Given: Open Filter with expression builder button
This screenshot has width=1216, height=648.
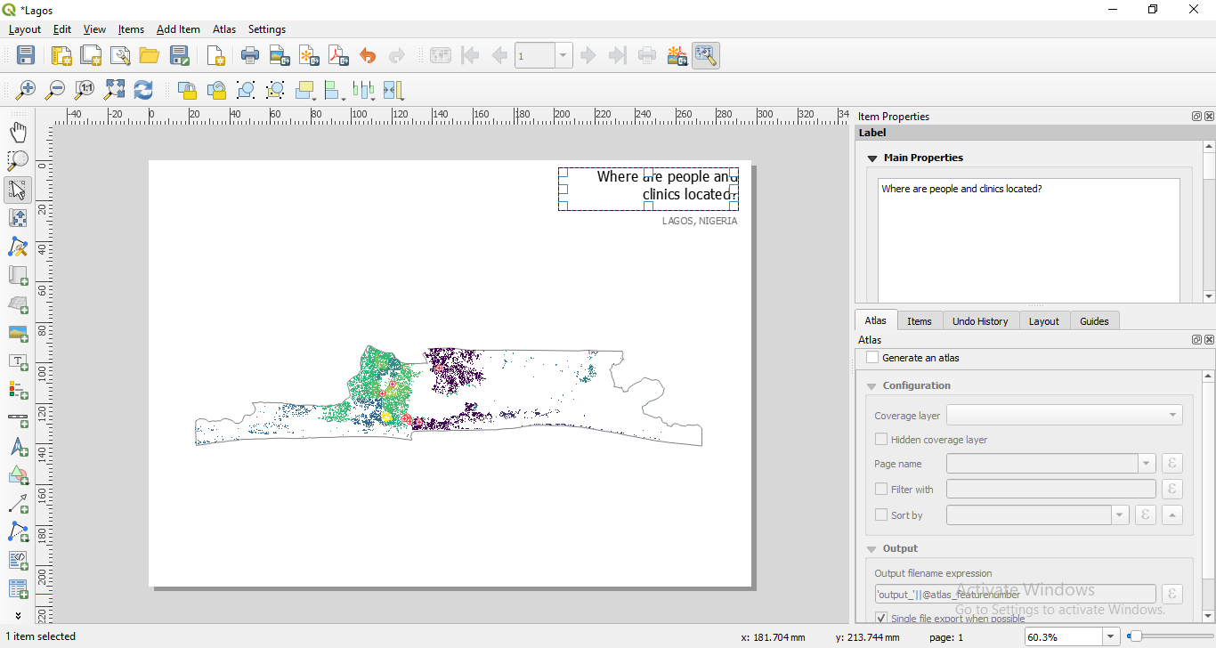Looking at the screenshot, I should coord(1172,489).
